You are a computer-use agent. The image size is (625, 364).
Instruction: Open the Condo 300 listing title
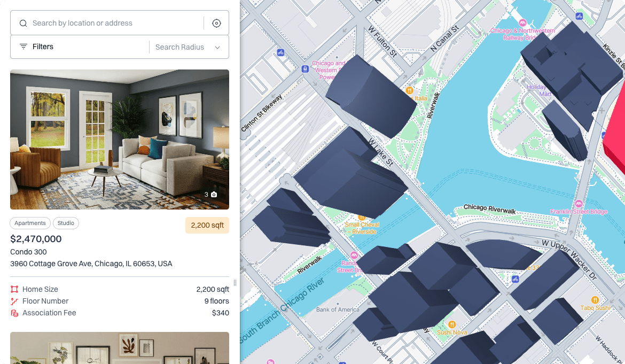(28, 252)
